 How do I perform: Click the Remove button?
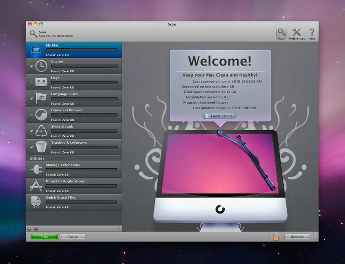point(298,237)
